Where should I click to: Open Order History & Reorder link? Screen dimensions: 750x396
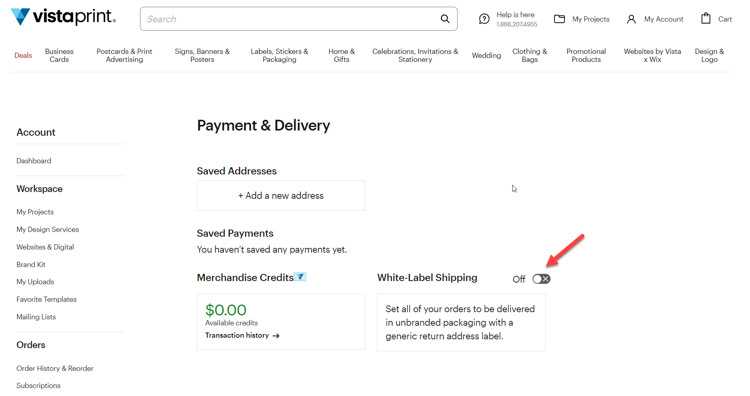(x=55, y=368)
